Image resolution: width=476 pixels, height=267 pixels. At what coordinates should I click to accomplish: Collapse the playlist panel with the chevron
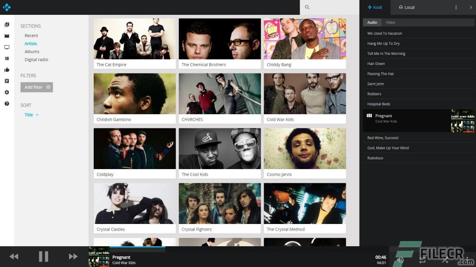[x=471, y=7]
